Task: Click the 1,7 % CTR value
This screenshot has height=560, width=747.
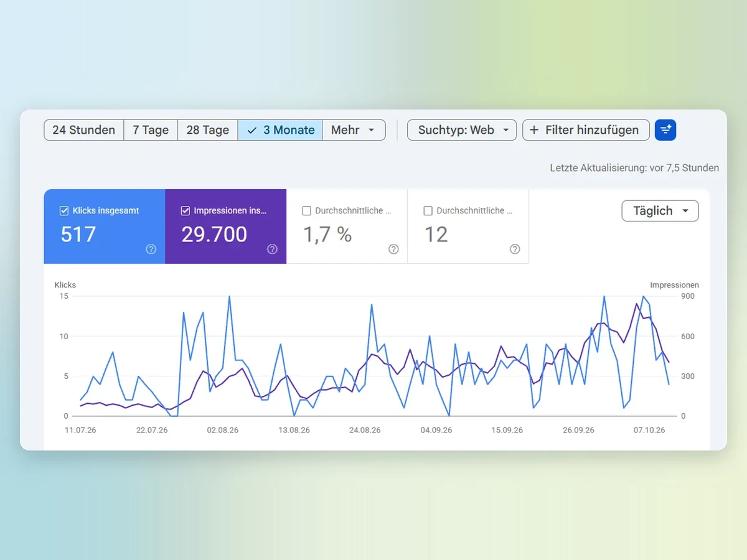Action: click(x=327, y=235)
